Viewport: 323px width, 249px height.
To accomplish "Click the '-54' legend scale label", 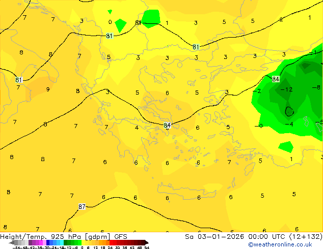I will [16, 247].
